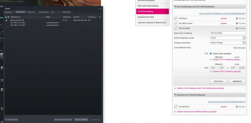Click UDP public end port field 2462
Image resolution: width=251 pixels, height=123 pixels.
click(222, 68)
